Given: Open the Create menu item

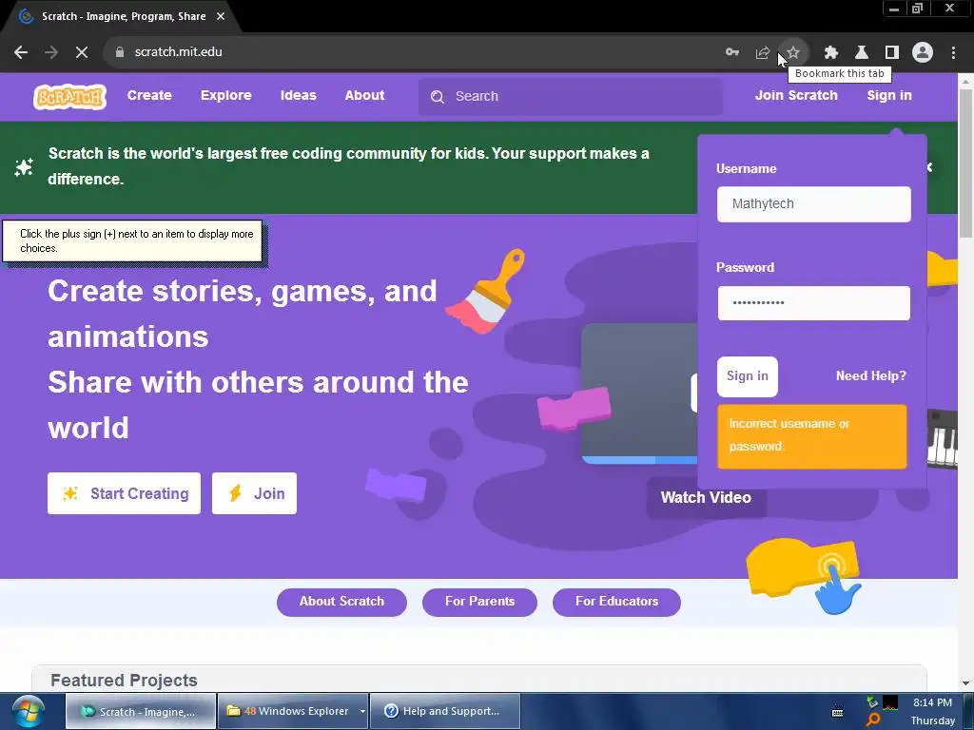Looking at the screenshot, I should point(149,96).
